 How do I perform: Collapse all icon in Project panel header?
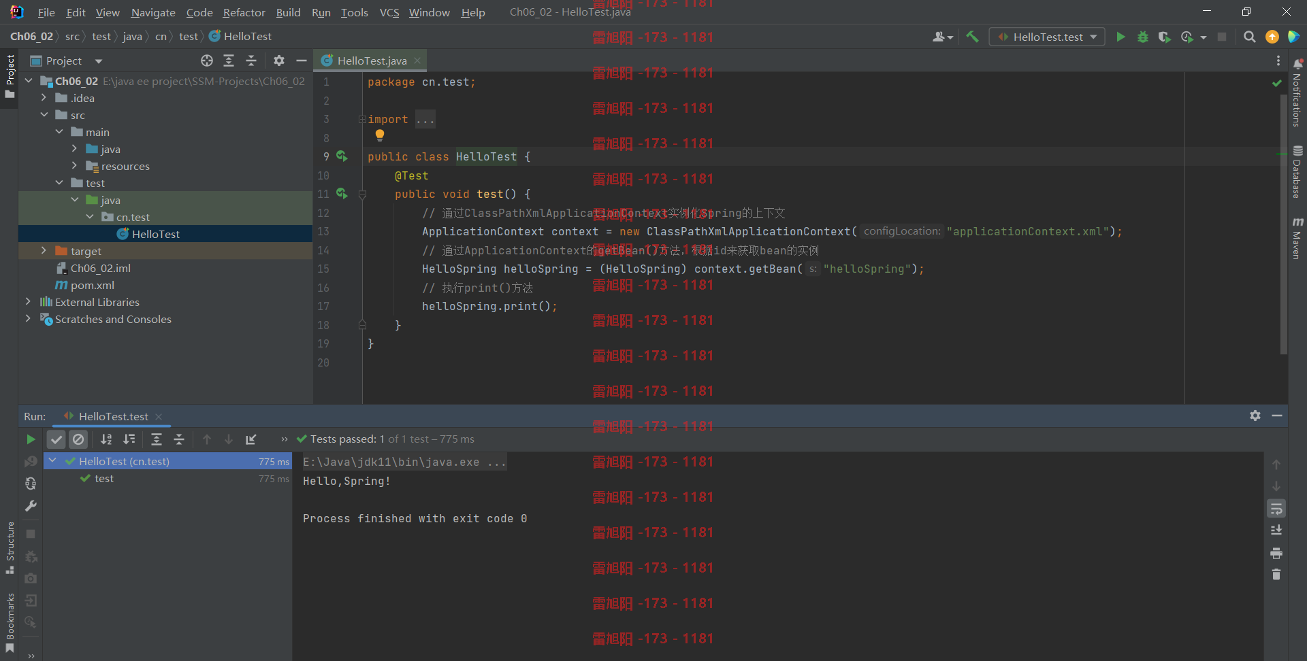coord(251,61)
